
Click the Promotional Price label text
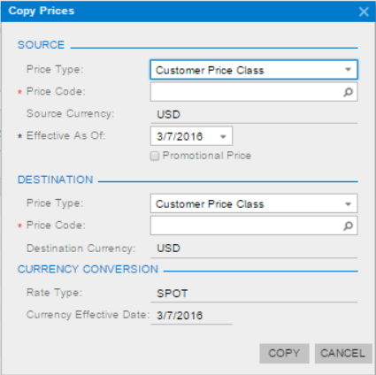(207, 156)
